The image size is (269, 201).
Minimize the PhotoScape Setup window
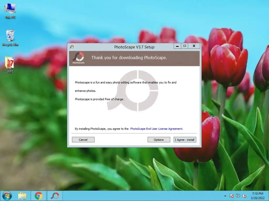[x=177, y=46]
